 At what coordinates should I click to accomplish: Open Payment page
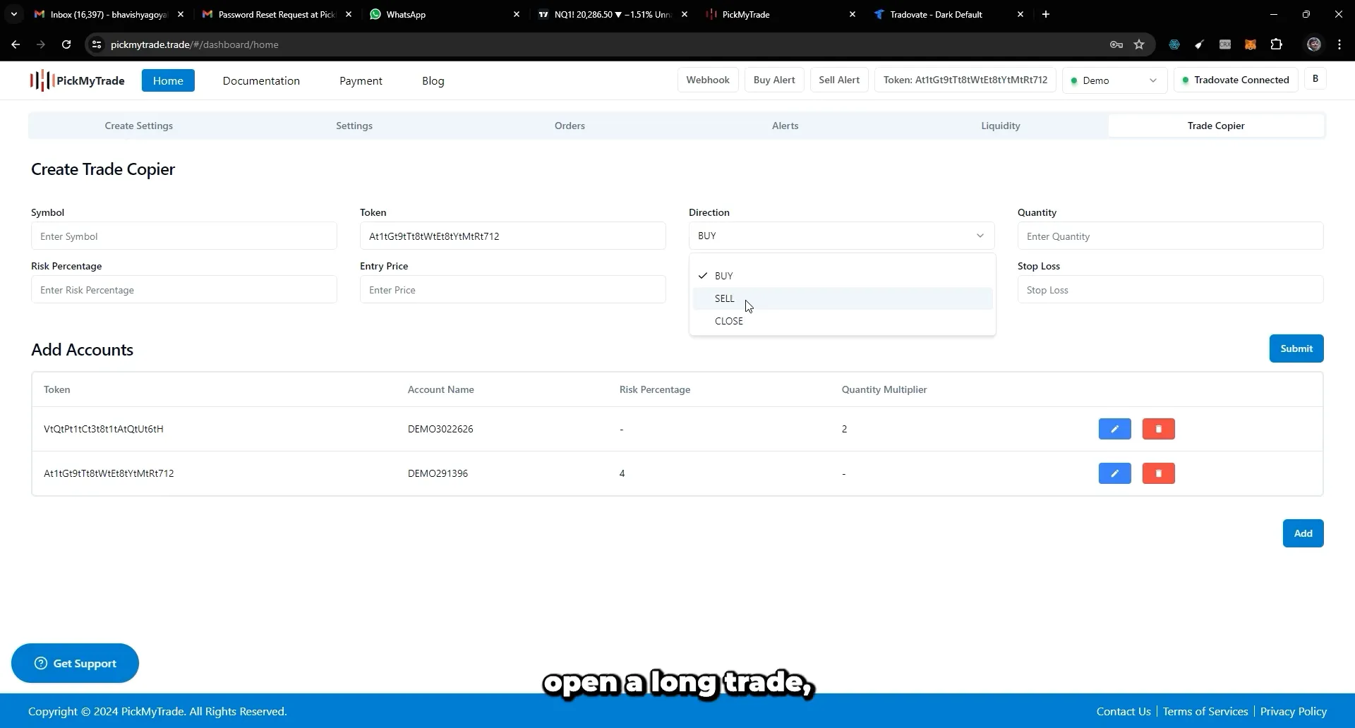pyautogui.click(x=361, y=80)
